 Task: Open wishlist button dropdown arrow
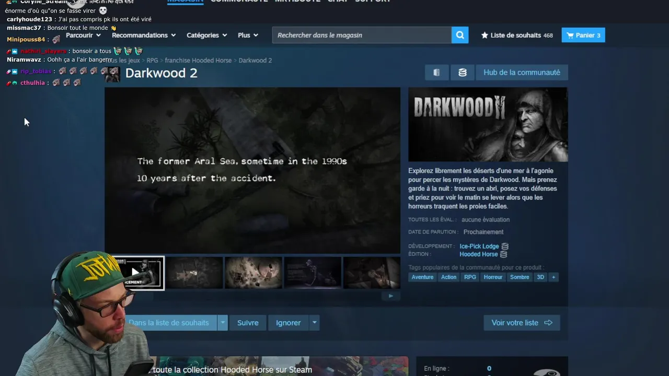click(x=223, y=323)
